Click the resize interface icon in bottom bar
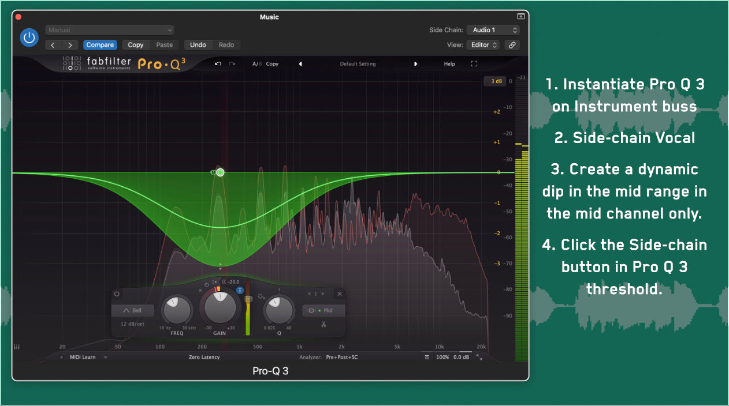Image resolution: width=729 pixels, height=406 pixels. (479, 358)
